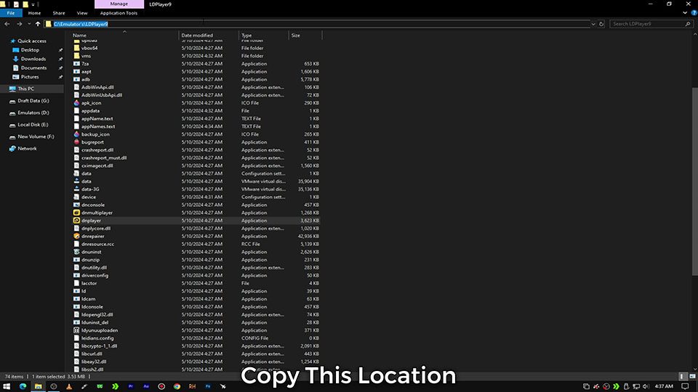Screen dimensions: 698x392
Task: Launch Adobe After Effects from taskbar
Action: [x=146, y=387]
